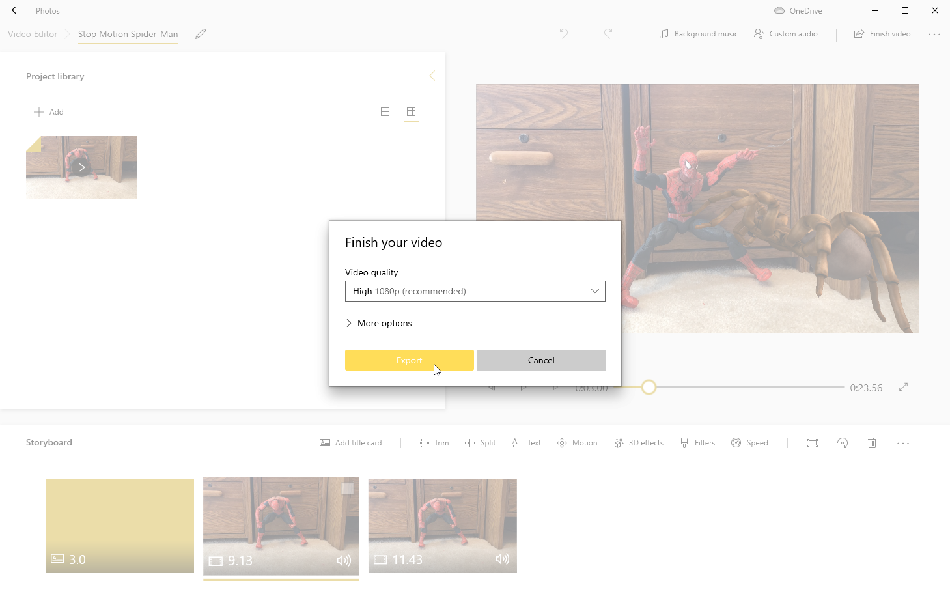
Task: Select the 3.0 title card
Action: click(120, 526)
